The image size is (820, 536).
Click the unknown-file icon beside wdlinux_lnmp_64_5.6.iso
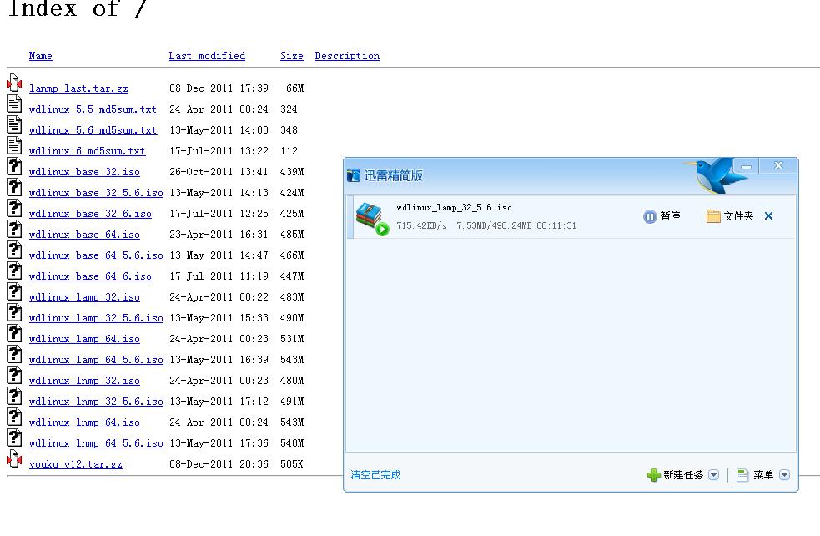point(14,438)
